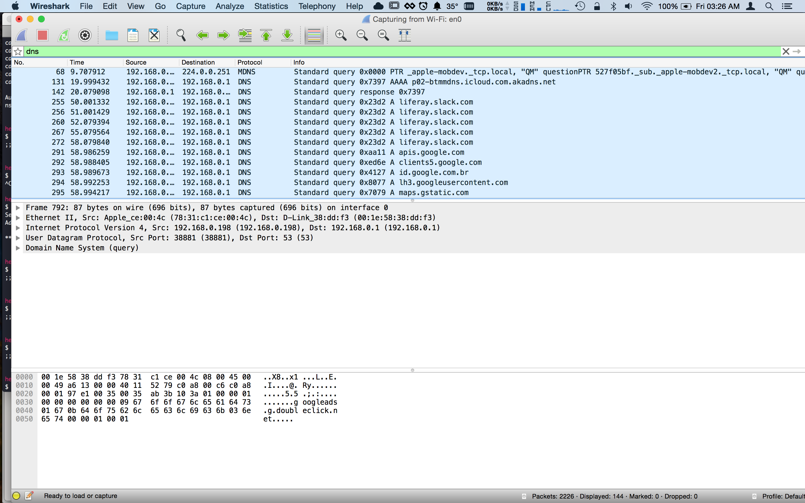Click the Protocol column header
This screenshot has width=805, height=503.
[250, 62]
